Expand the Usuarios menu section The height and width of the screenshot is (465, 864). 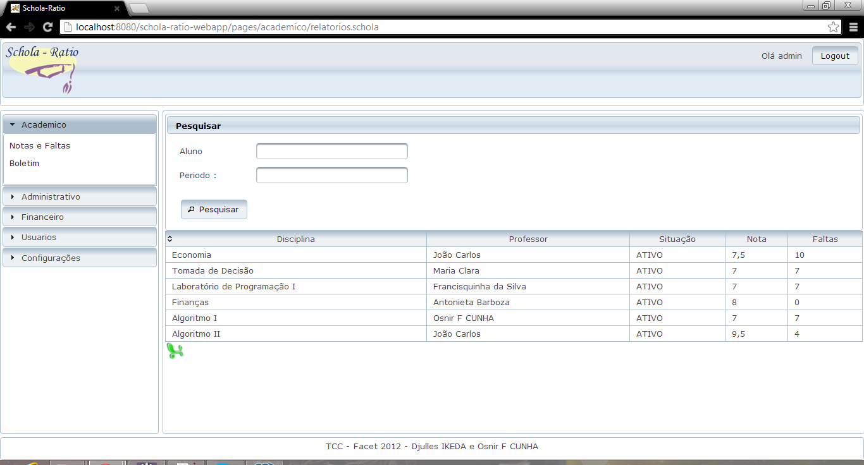tap(80, 237)
